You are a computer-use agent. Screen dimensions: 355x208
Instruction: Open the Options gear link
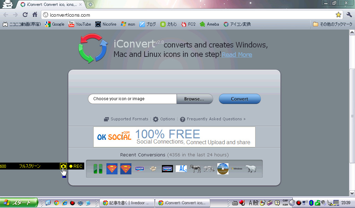point(164,119)
